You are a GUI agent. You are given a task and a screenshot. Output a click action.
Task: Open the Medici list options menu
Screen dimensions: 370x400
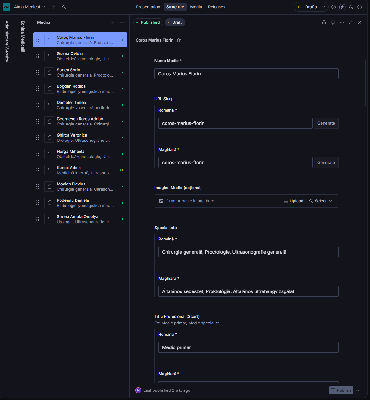coord(122,22)
